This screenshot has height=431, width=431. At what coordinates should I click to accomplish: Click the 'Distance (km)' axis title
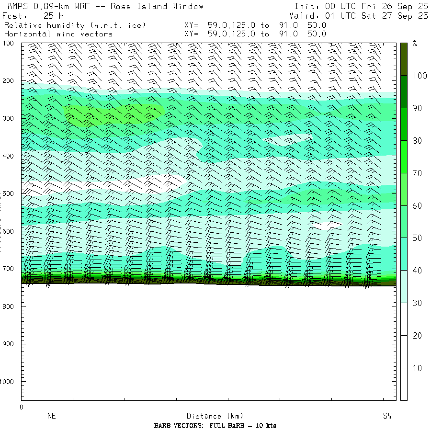coord(215,416)
